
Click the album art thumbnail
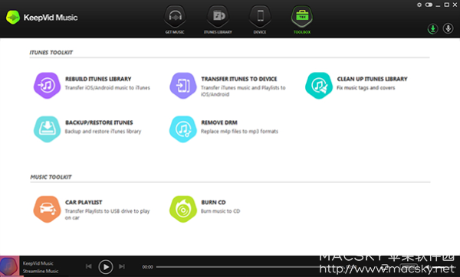click(x=10, y=266)
